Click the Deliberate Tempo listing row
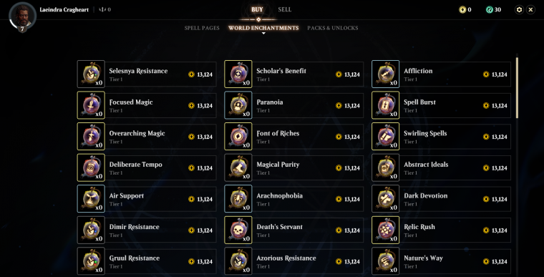This screenshot has width=544, height=277. 147,167
